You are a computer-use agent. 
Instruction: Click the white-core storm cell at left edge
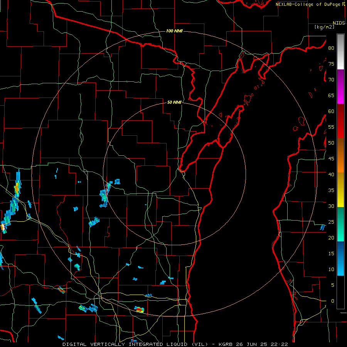coord(3,227)
